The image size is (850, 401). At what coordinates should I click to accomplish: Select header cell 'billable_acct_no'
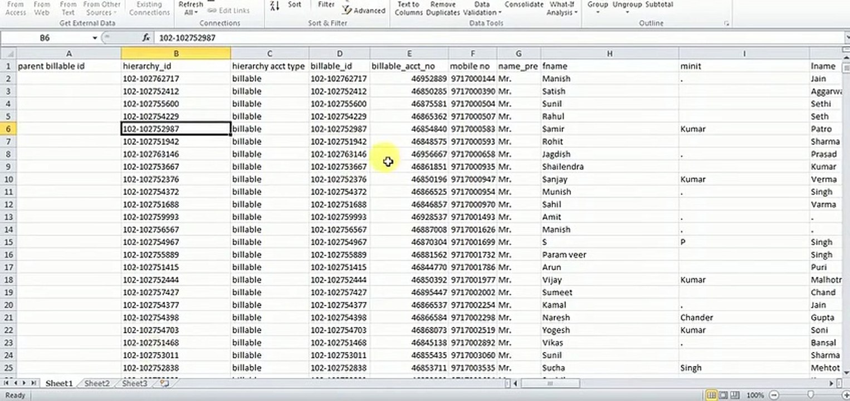[x=409, y=66]
